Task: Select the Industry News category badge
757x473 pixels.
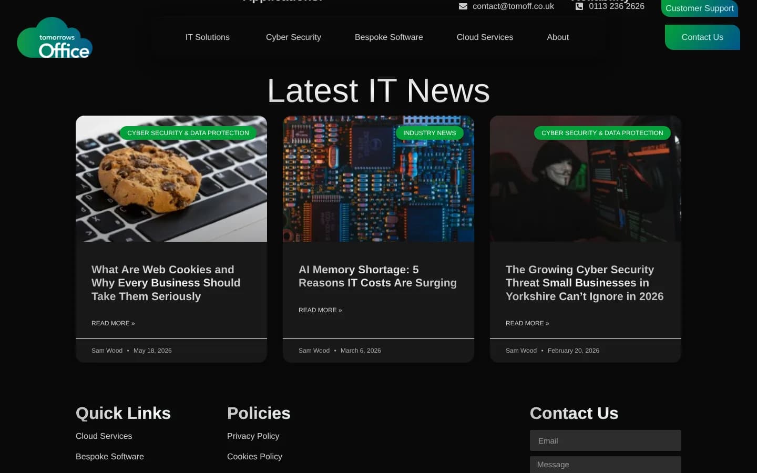Action: click(429, 133)
